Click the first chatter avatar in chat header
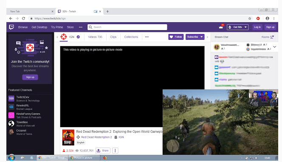The width and height of the screenshot is (282, 162). [x=217, y=47]
